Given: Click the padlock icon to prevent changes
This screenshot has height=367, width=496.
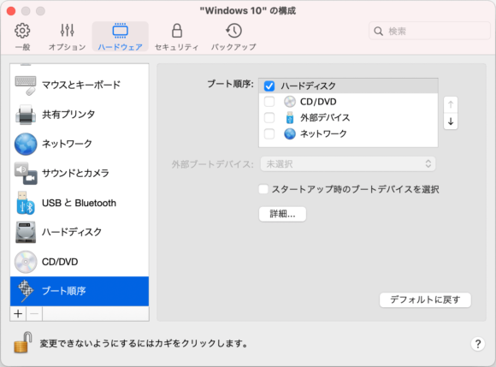Looking at the screenshot, I should 23,342.
